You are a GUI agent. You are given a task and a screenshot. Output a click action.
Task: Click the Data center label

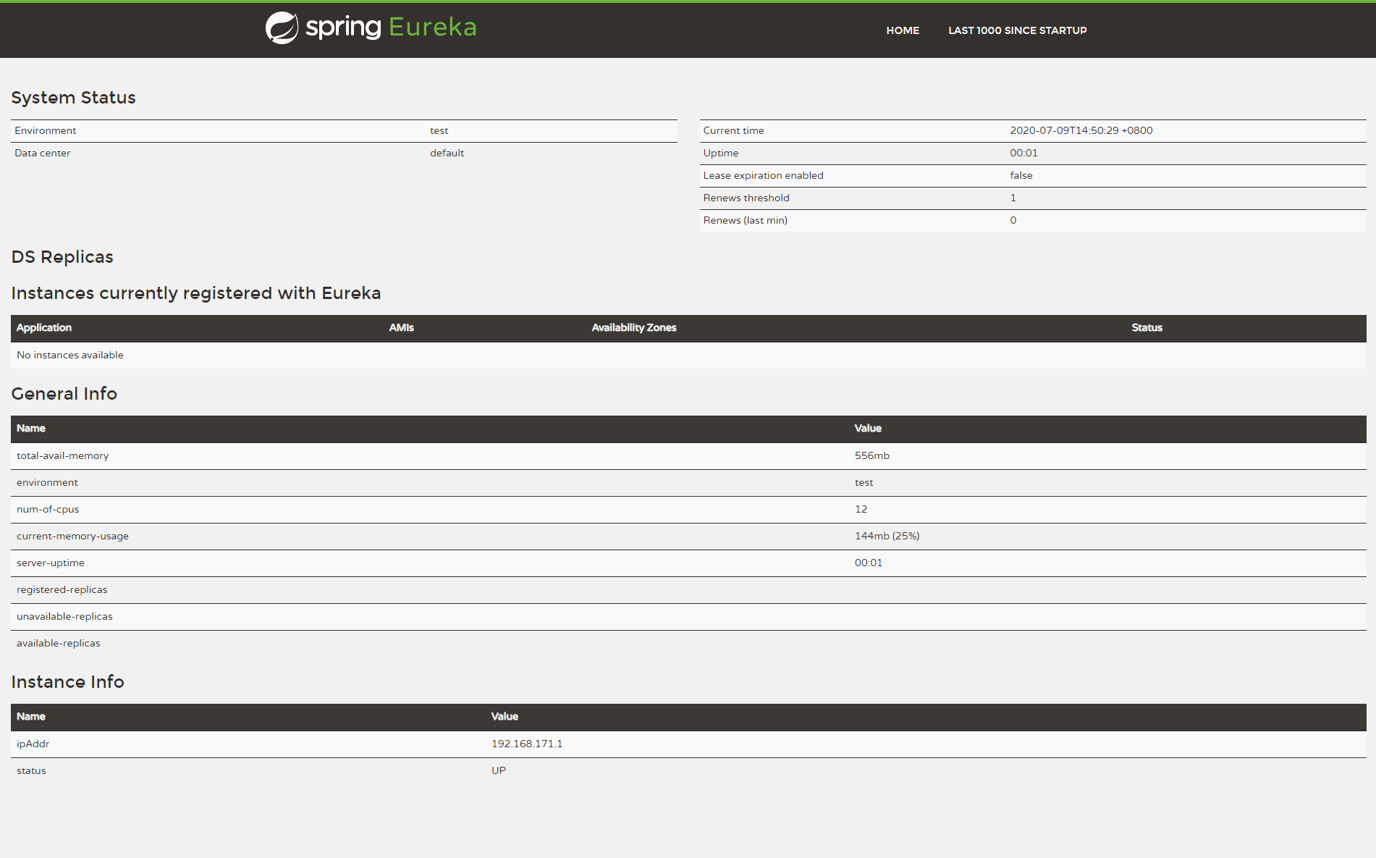pyautogui.click(x=42, y=153)
